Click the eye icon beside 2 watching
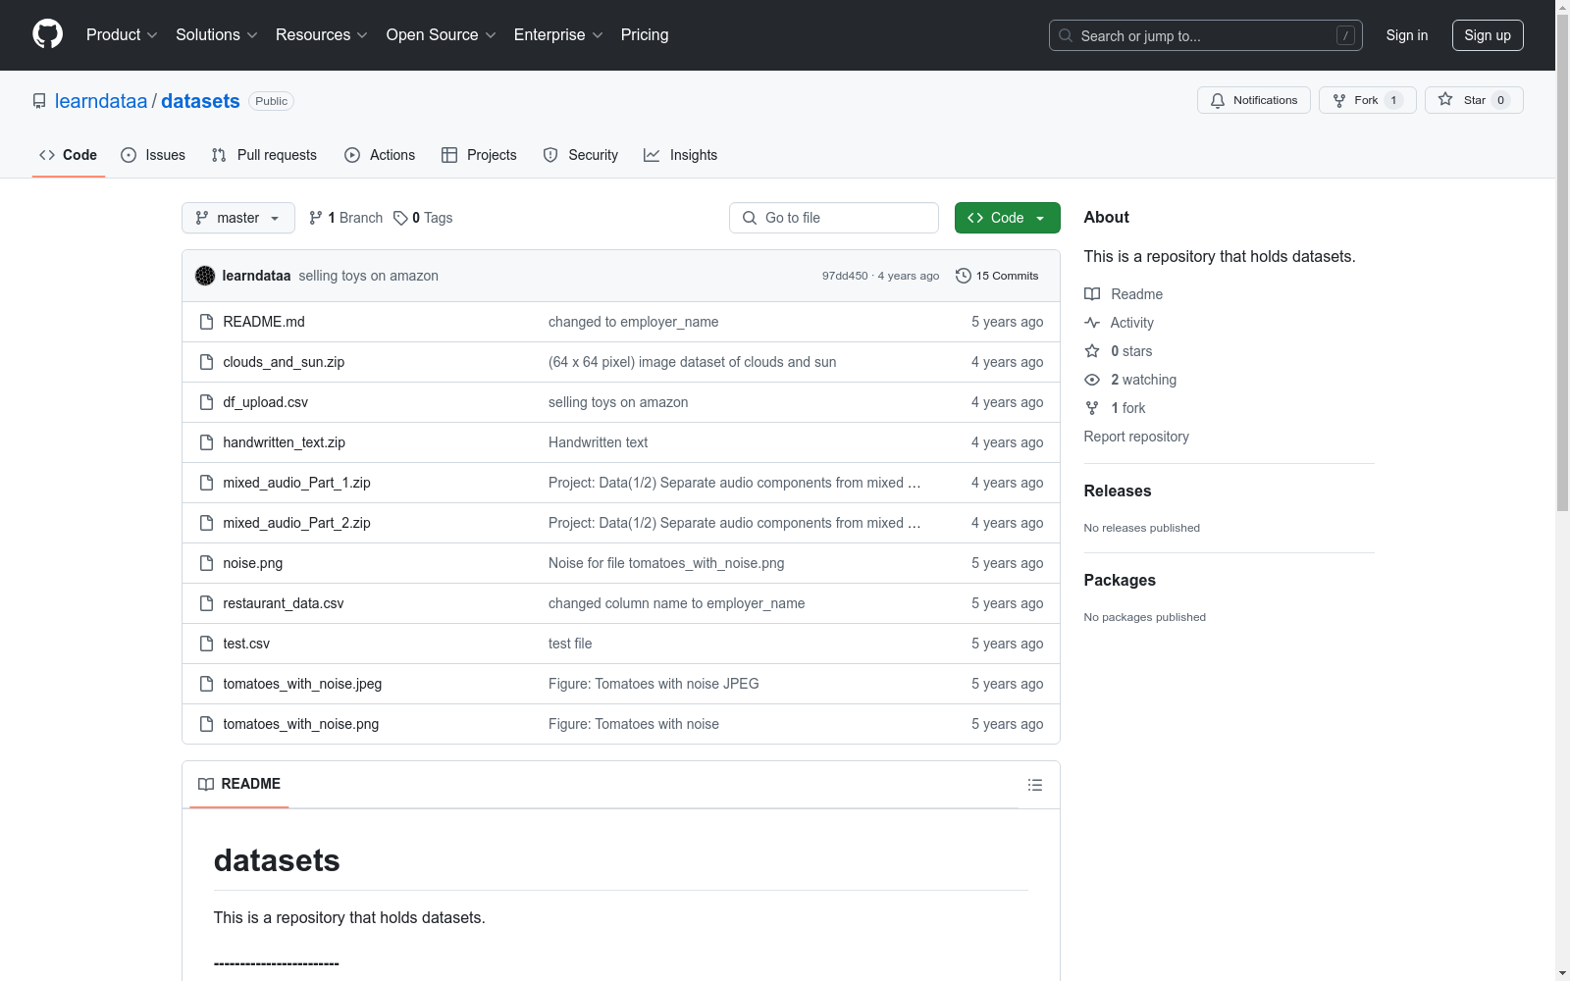 point(1092,380)
